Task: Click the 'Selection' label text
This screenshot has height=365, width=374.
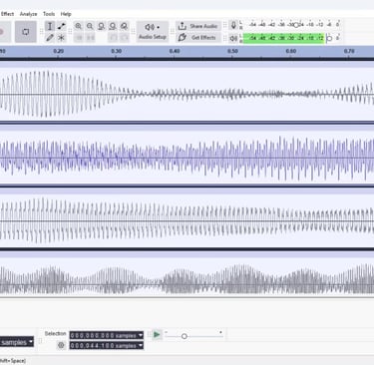Action: 56,333
